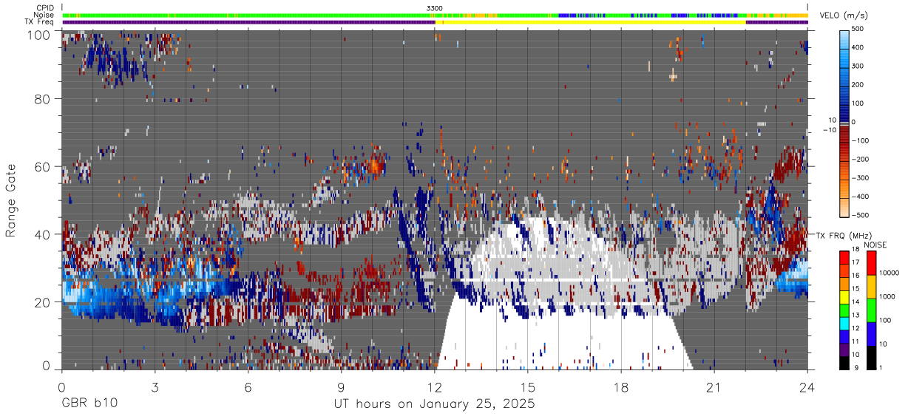Click the purple TX Freq bar segment before 12 UT
The height and width of the screenshot is (419, 908).
pos(248,22)
